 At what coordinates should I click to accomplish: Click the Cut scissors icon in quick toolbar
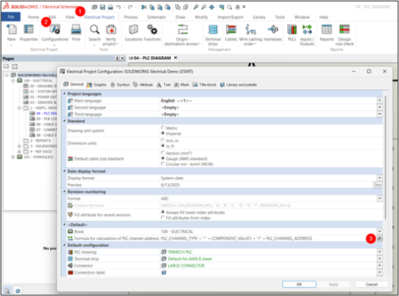coord(144,7)
